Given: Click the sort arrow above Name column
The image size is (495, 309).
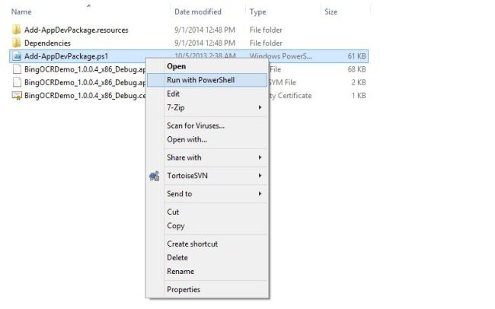Looking at the screenshot, I should tap(88, 5).
